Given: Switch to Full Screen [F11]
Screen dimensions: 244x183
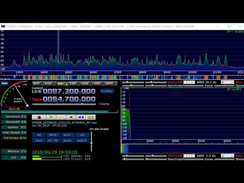Looking at the screenshot, I should coord(14,138).
